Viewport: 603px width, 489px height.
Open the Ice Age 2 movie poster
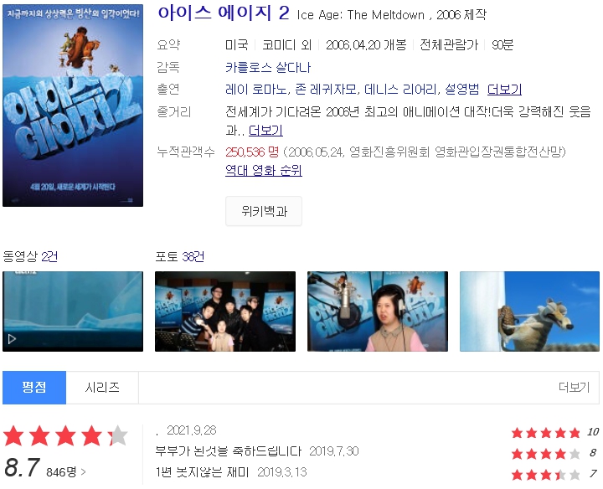73,106
